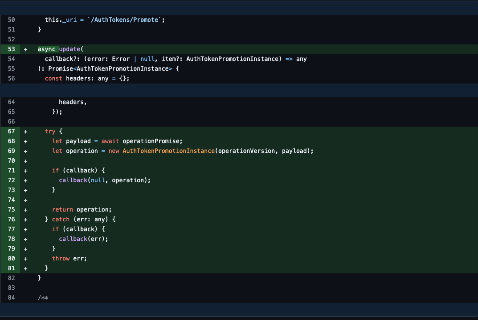Select line number 53 of the added line

[11, 49]
